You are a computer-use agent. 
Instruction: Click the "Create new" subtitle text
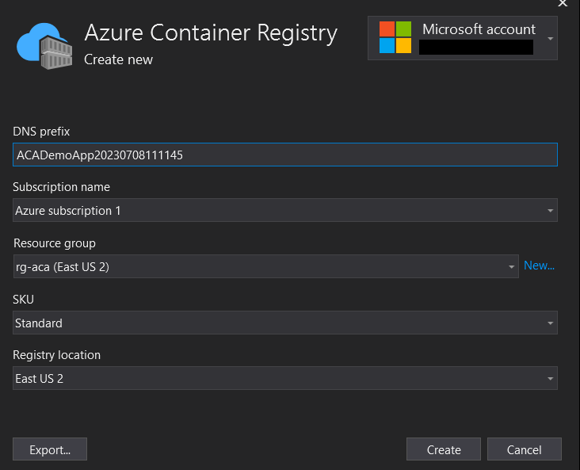click(x=118, y=59)
